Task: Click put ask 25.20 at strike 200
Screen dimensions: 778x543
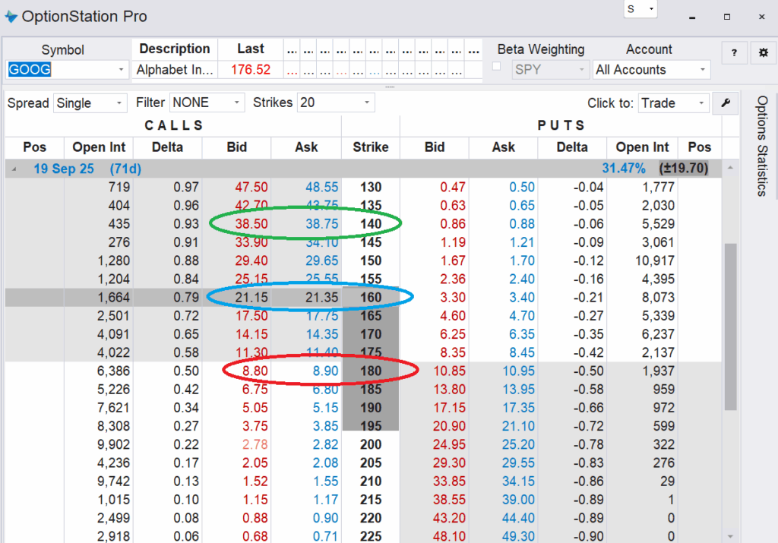Action: click(518, 444)
